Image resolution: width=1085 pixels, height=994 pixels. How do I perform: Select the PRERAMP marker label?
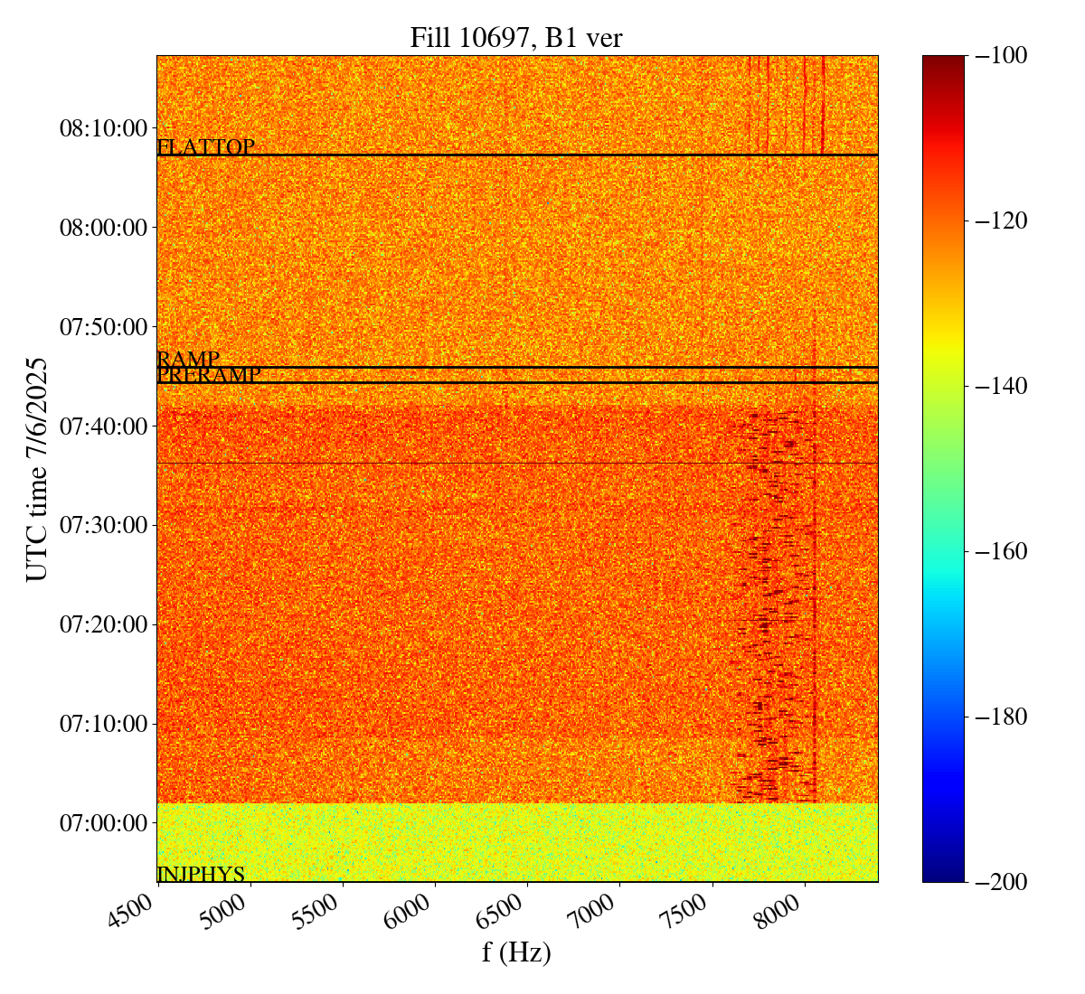209,375
